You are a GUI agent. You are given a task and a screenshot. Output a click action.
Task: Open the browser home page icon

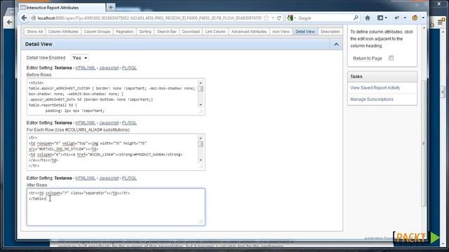click(368, 18)
